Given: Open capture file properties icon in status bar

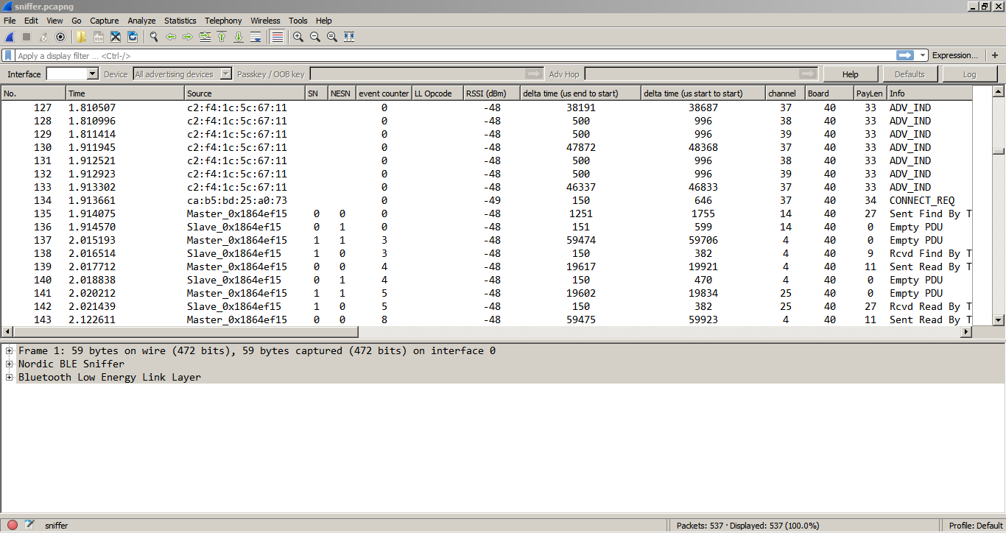Looking at the screenshot, I should point(29,525).
